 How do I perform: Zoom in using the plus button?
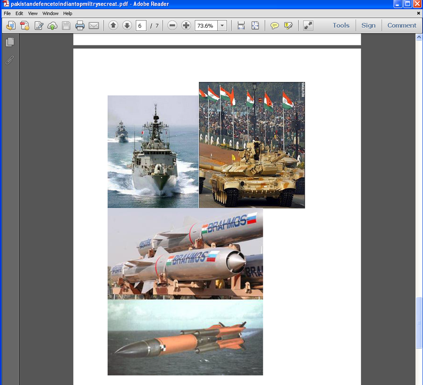click(x=186, y=25)
